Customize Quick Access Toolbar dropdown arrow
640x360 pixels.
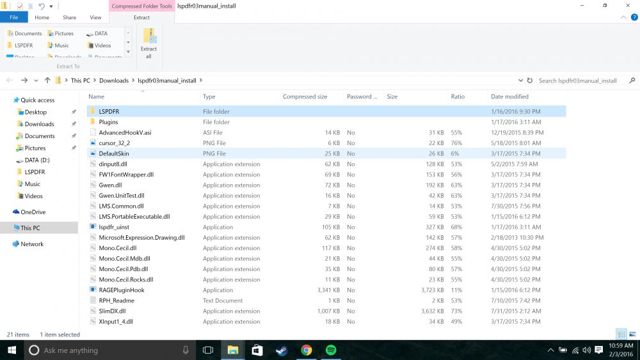coord(51,6)
